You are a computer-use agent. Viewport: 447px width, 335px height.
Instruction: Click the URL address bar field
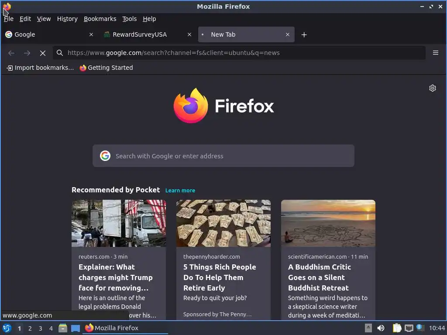[x=239, y=53]
